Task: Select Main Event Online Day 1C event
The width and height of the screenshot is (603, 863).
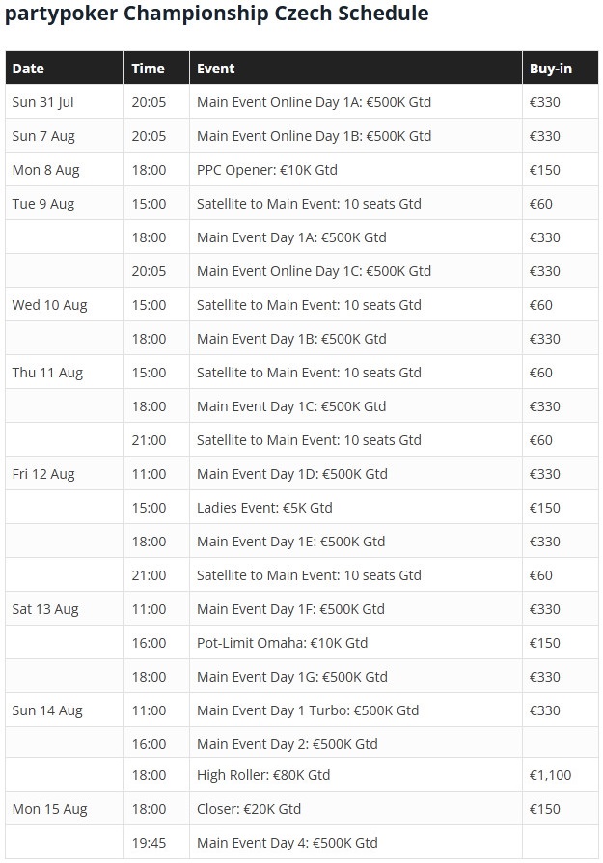Action: [x=314, y=271]
